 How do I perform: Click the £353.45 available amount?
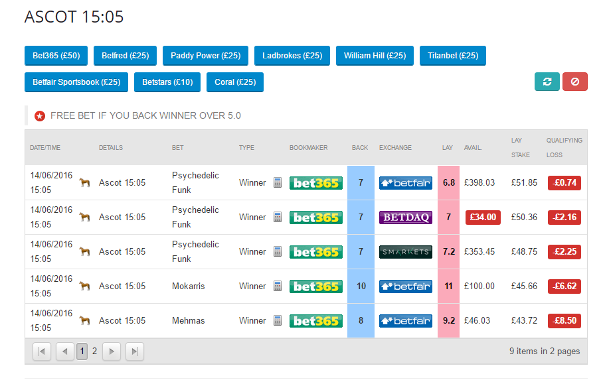479,251
